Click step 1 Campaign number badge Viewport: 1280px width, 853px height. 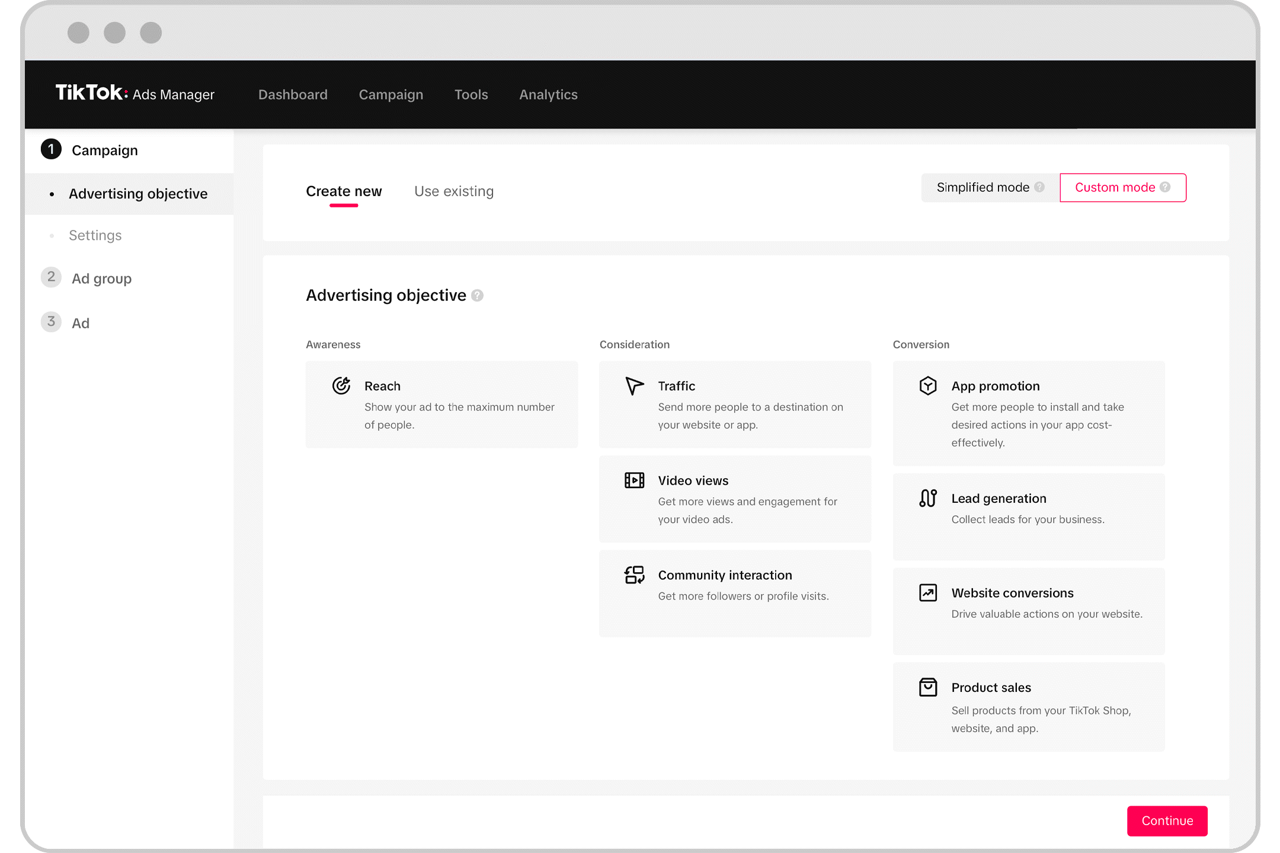(x=51, y=149)
